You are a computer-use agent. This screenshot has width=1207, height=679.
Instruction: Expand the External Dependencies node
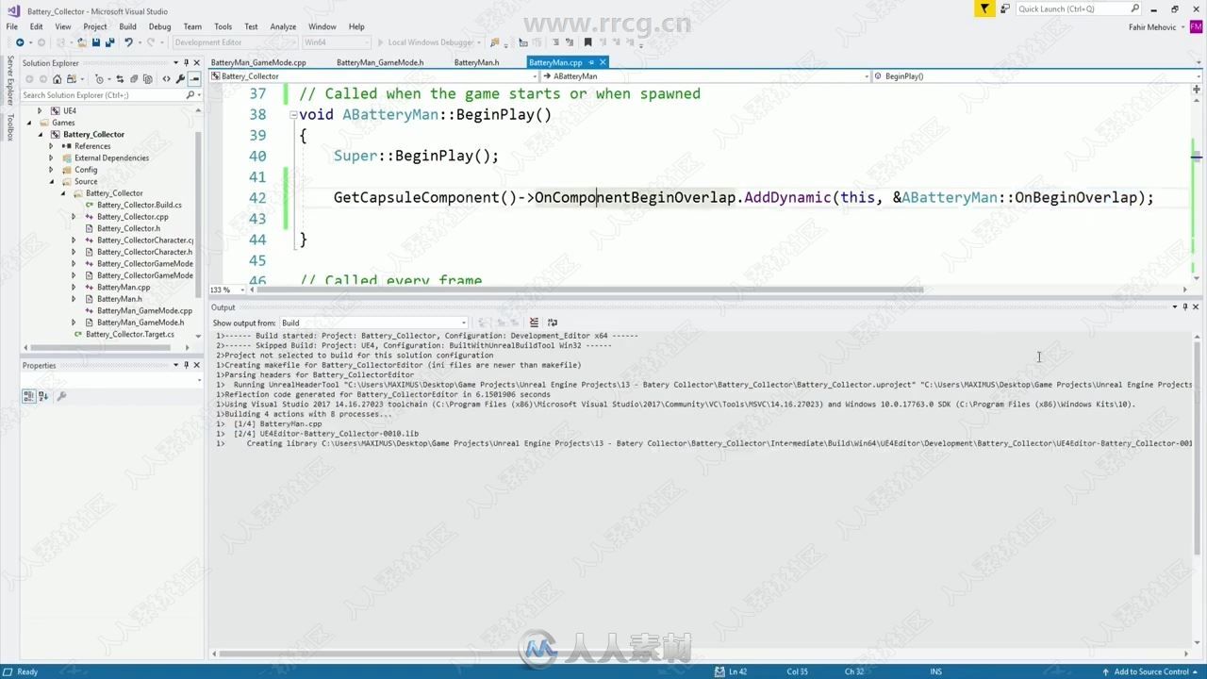point(51,157)
